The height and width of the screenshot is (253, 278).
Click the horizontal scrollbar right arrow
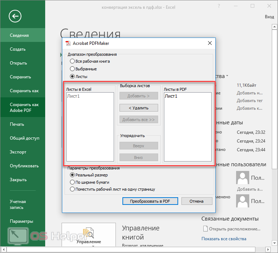click(x=269, y=249)
